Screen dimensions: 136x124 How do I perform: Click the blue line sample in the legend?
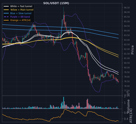point(6,13)
